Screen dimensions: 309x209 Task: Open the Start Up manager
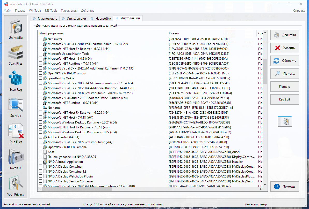pos(16,107)
